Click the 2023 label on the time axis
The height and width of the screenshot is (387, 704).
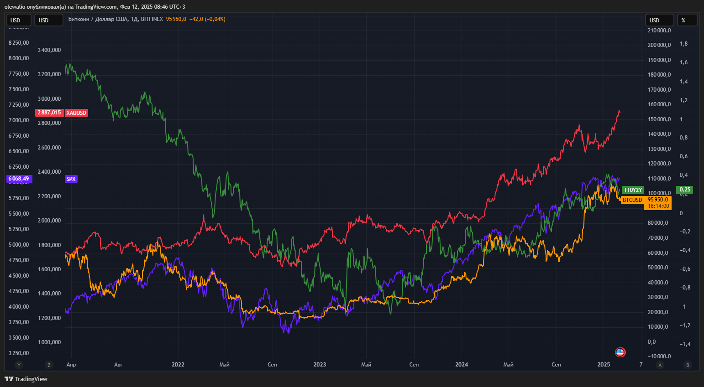point(320,364)
